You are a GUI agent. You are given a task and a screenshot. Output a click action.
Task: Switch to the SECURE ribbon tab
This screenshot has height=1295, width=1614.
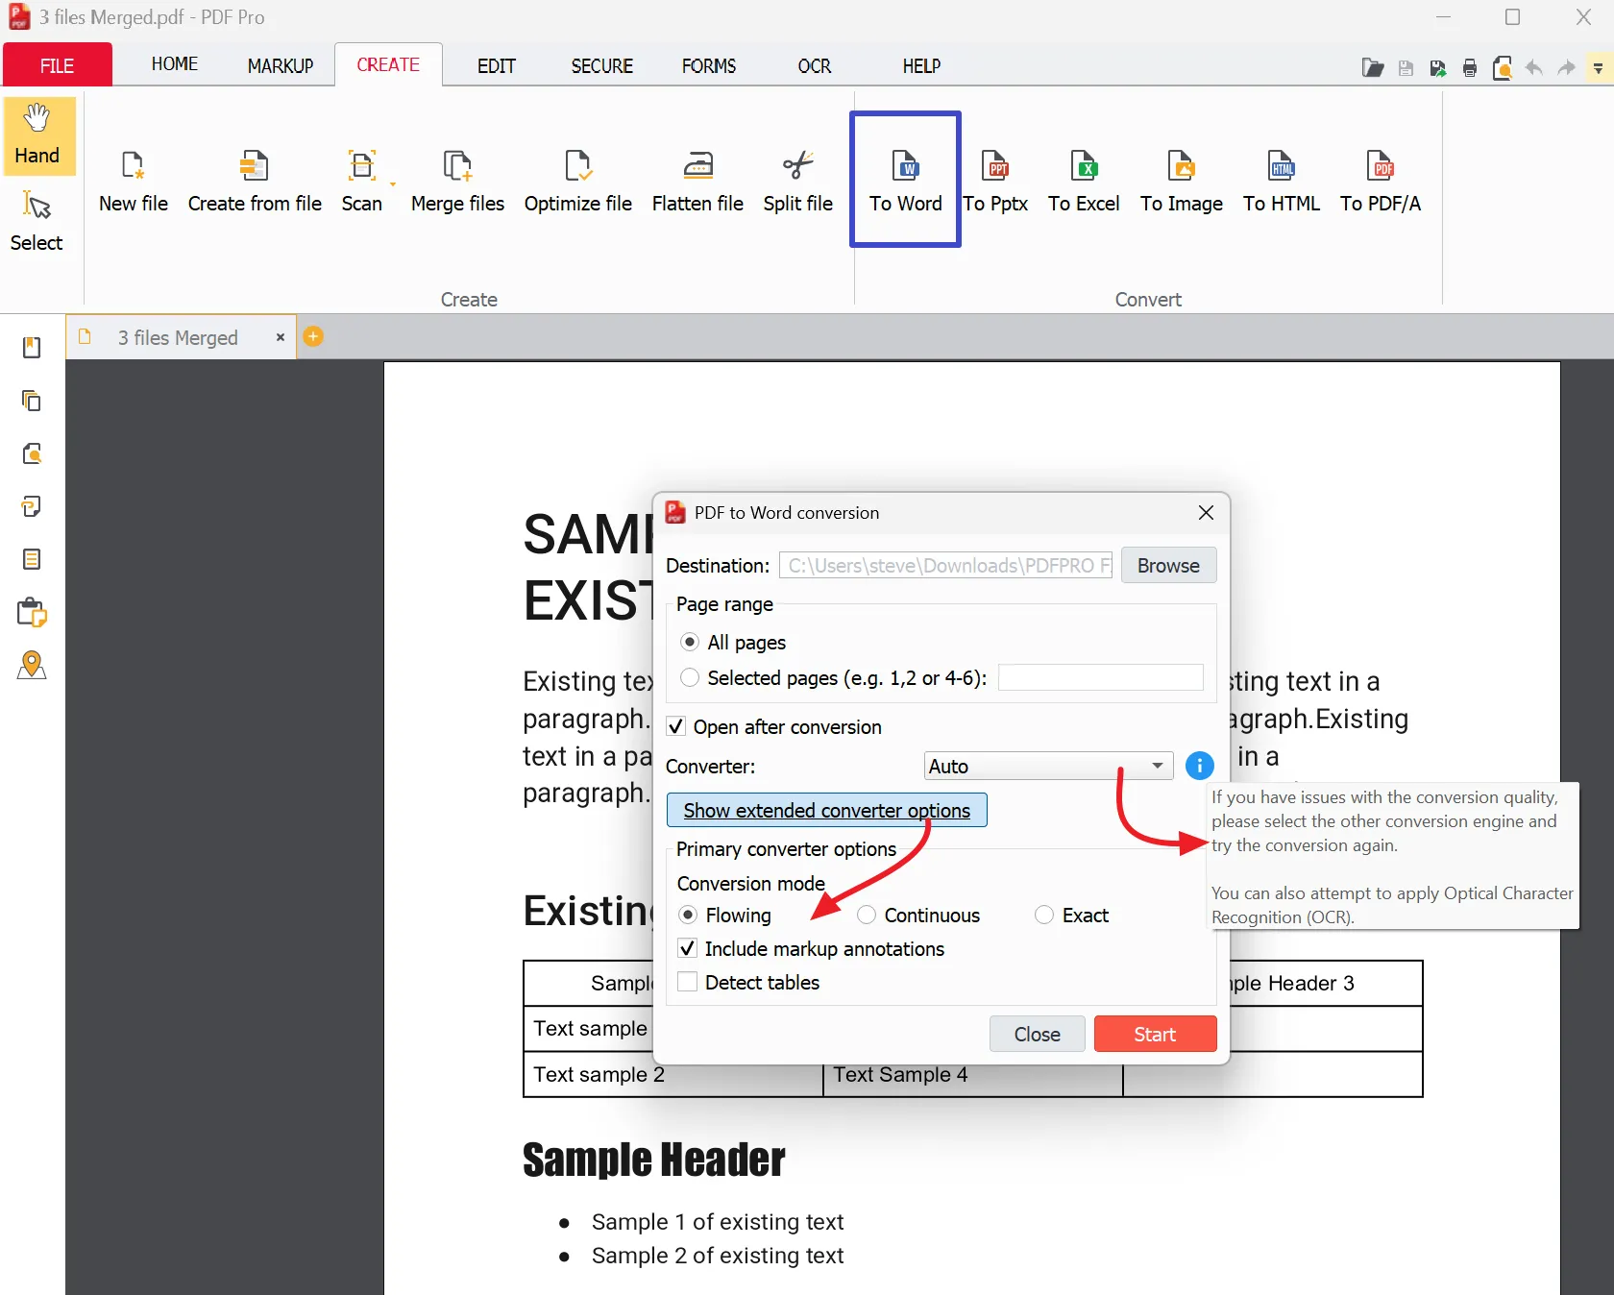[601, 65]
